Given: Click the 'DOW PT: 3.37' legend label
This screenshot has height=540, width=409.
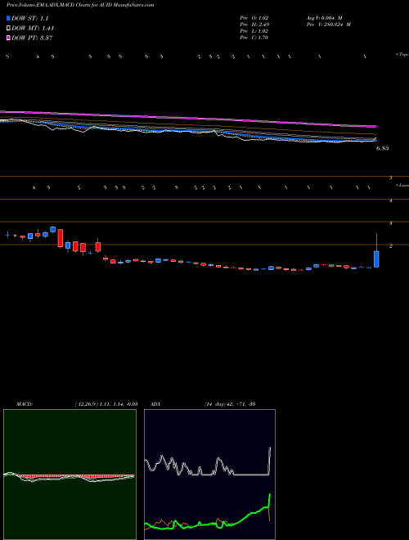Looking at the screenshot, I should pyautogui.click(x=32, y=38).
